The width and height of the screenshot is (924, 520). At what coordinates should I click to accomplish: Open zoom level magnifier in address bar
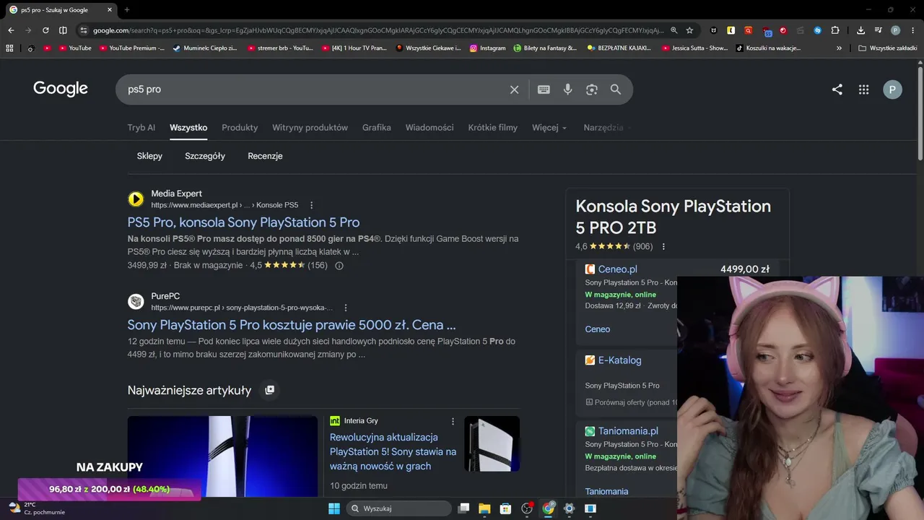tap(674, 30)
